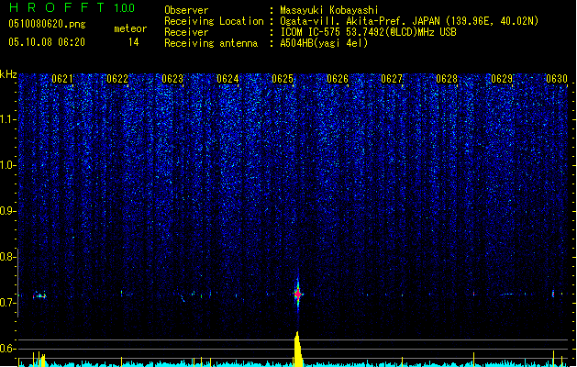
Task: Select the file name 0510080620.png
Action: click(x=47, y=24)
